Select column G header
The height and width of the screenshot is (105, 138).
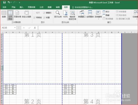coord(46,32)
